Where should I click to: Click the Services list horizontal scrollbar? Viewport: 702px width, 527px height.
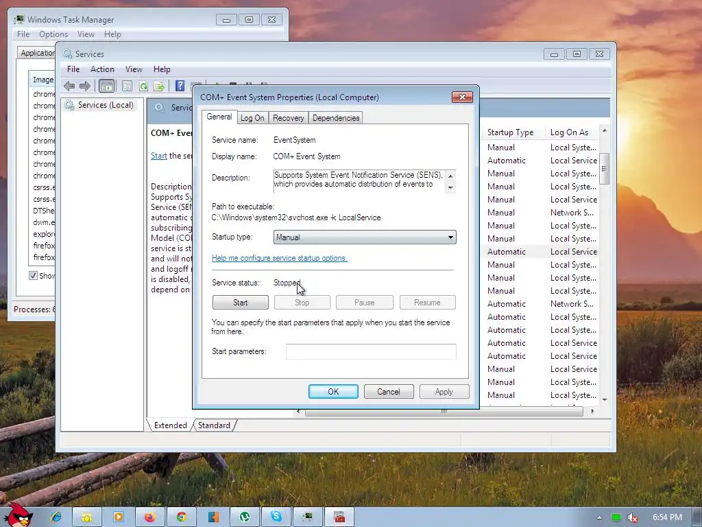pos(444,412)
